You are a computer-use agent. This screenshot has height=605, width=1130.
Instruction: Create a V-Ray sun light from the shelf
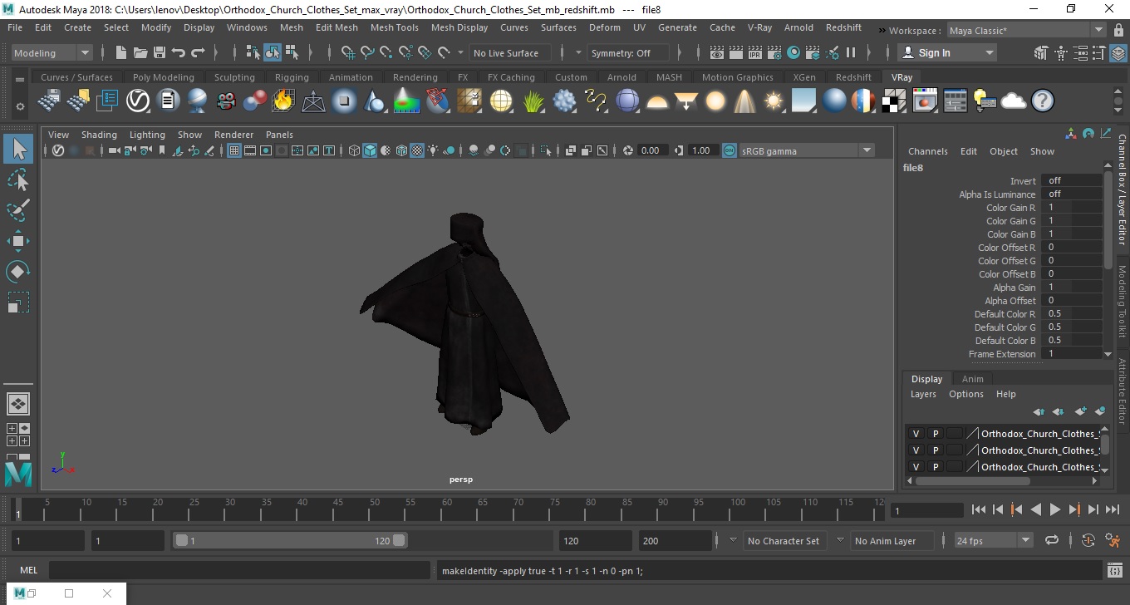tap(774, 101)
